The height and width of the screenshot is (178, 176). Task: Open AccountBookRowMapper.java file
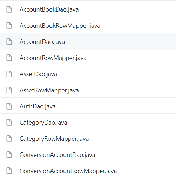(x=60, y=26)
